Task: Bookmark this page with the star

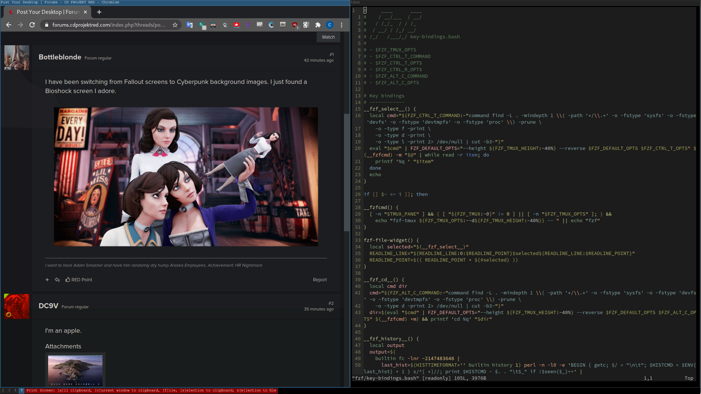Action: [x=175, y=25]
